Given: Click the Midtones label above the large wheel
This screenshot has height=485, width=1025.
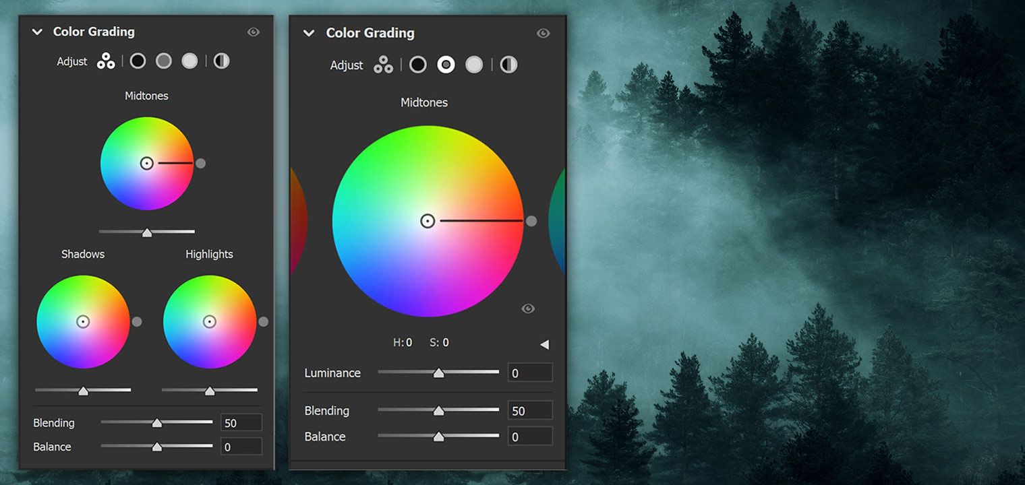Looking at the screenshot, I should click(x=424, y=102).
